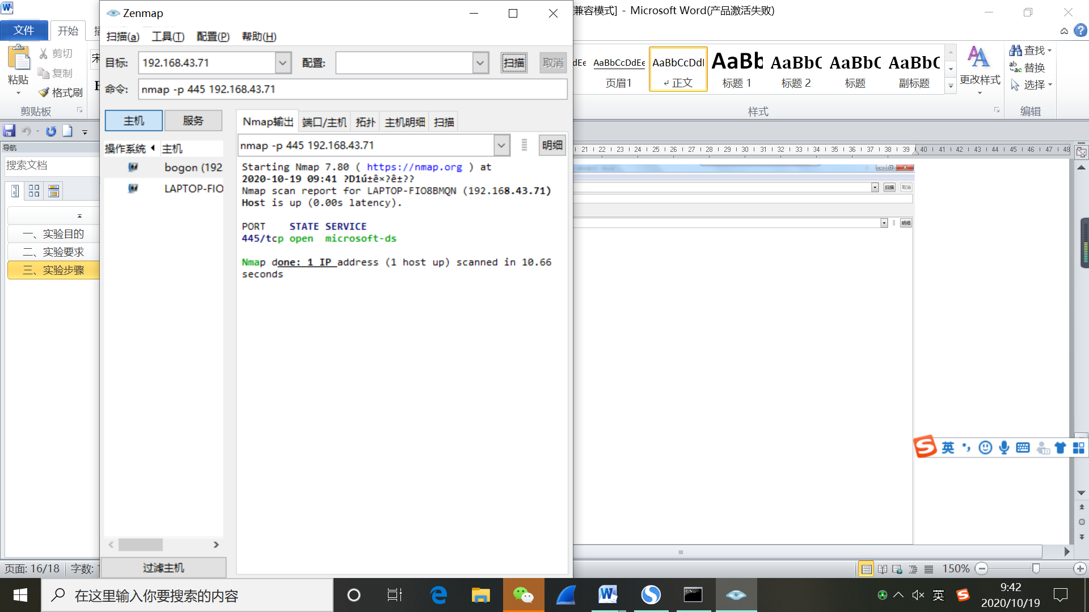Click the browse pages thumbnail view icon

tap(34, 191)
